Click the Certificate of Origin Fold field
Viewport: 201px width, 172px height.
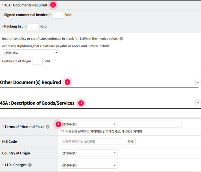pyautogui.click(x=37, y=61)
